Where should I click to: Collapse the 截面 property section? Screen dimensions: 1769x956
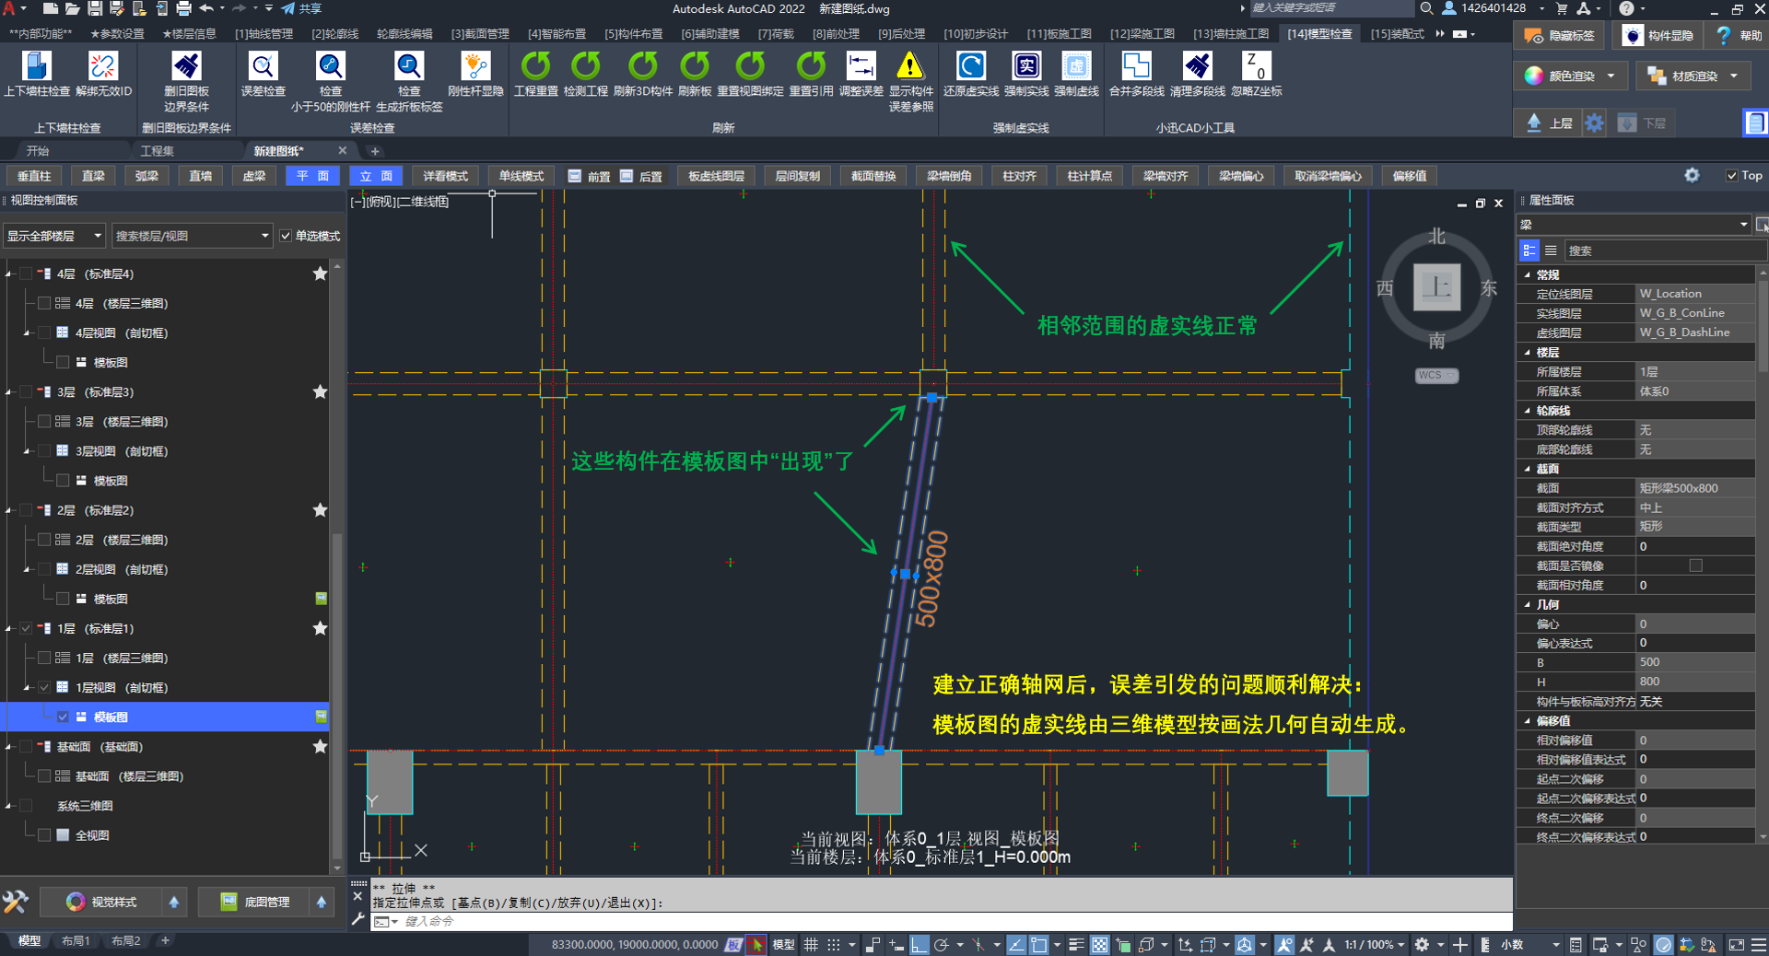[1529, 469]
